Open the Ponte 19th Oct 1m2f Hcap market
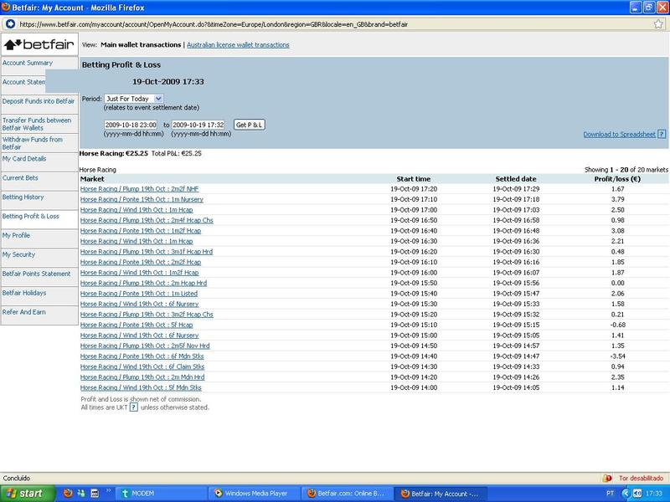Viewport: 670px width, 502px height. pyautogui.click(x=141, y=231)
